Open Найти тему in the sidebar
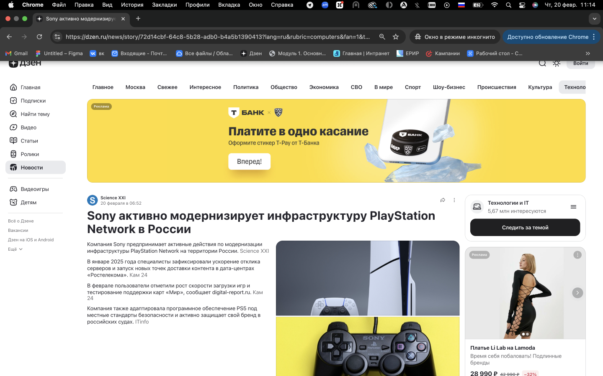The height and width of the screenshot is (376, 603). pyautogui.click(x=36, y=114)
